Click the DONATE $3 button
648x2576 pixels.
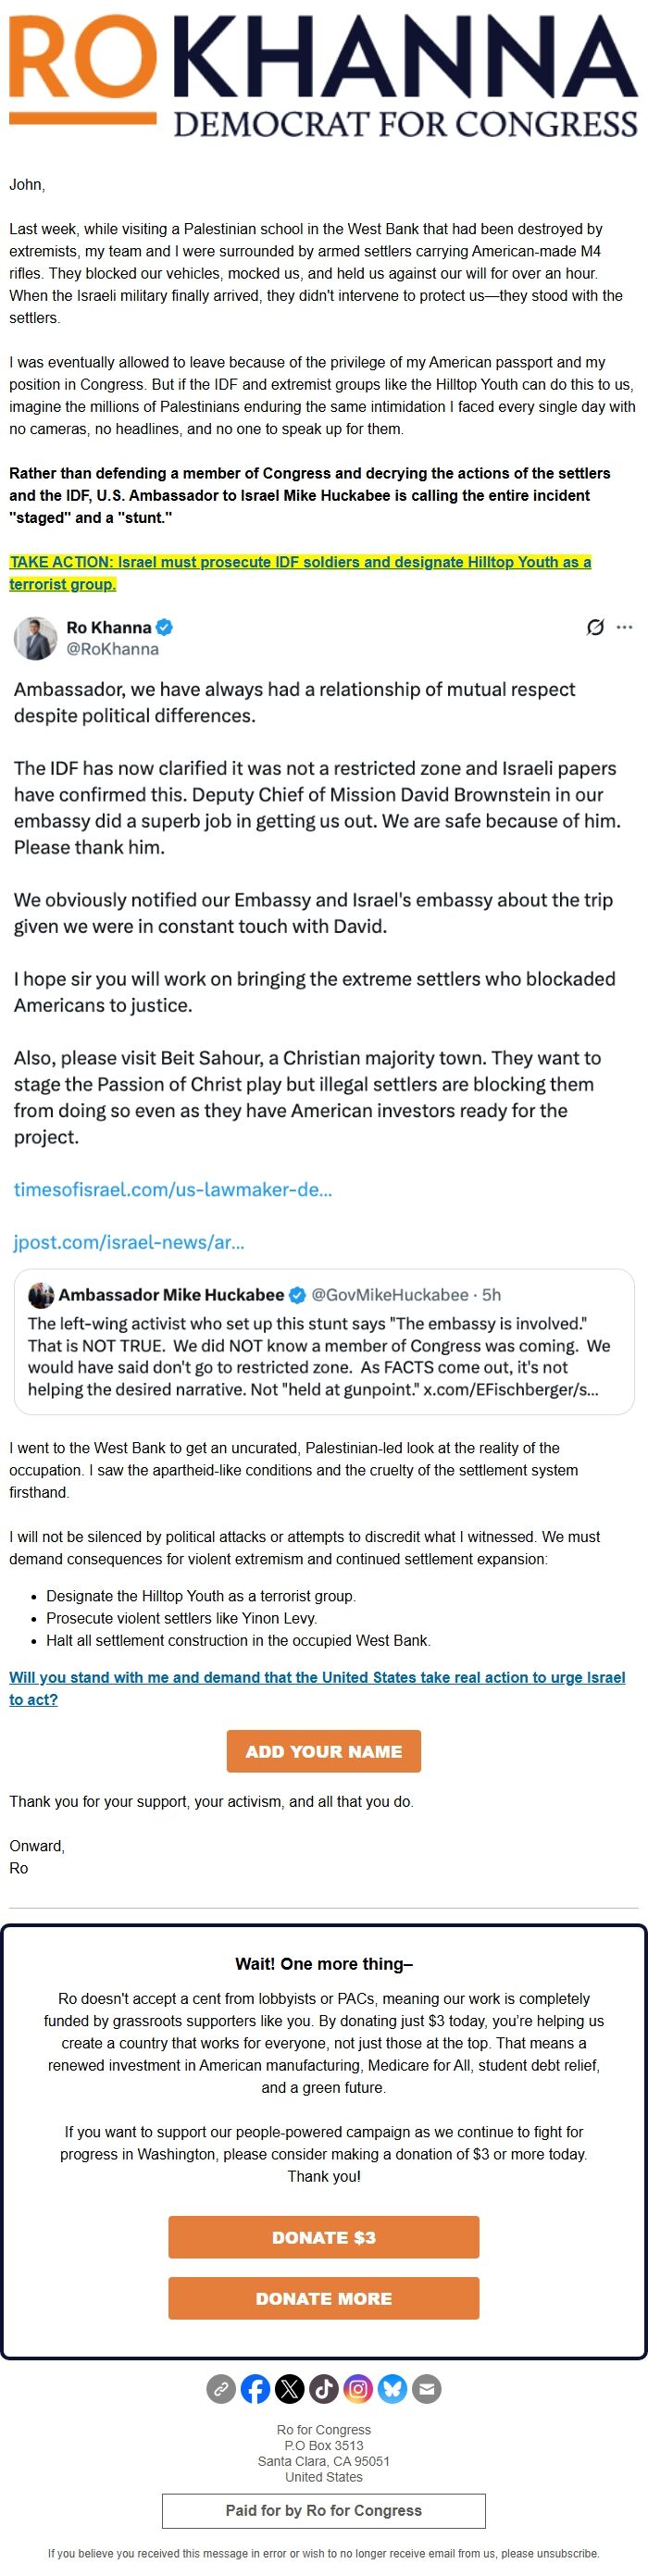point(324,2237)
